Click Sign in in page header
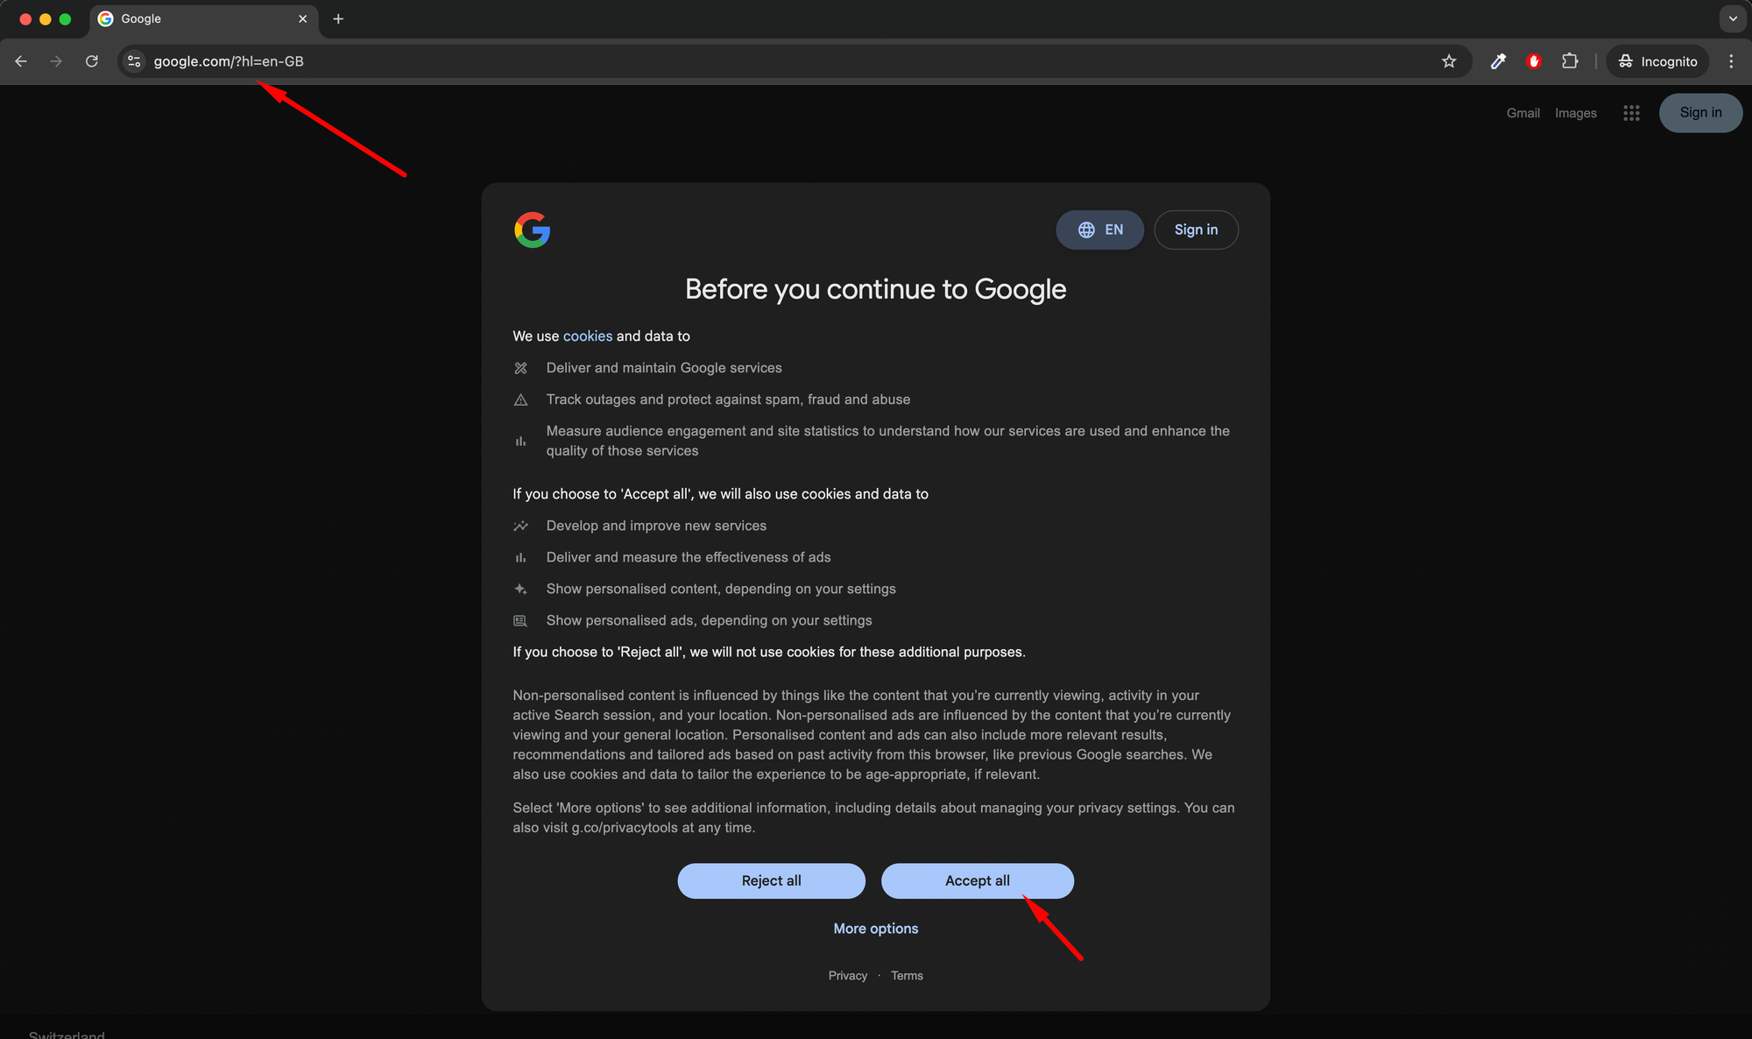Screen dimensions: 1752x1039 1700,113
